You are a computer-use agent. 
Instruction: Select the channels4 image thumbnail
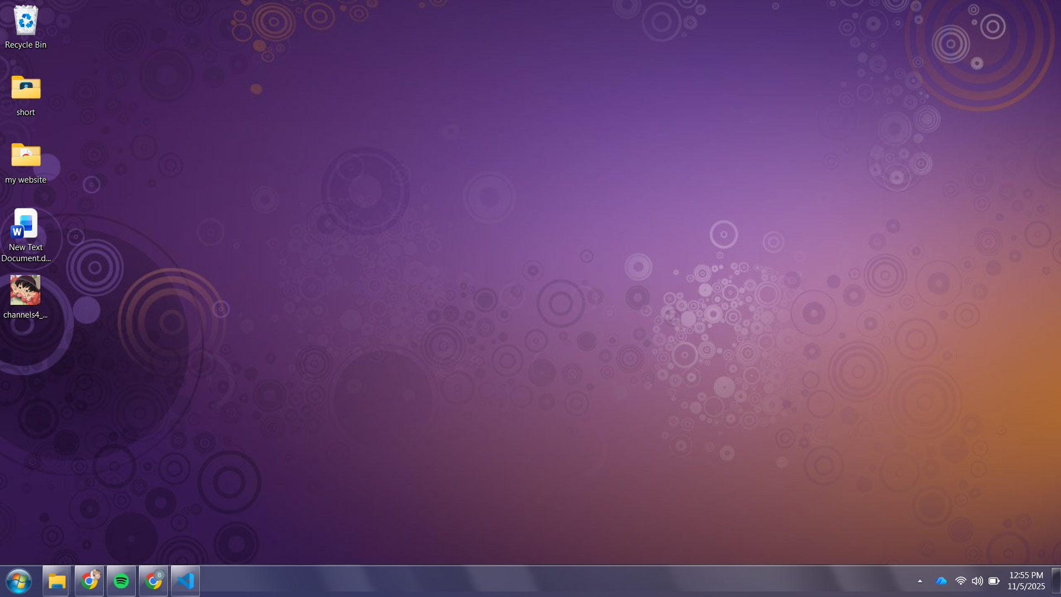pyautogui.click(x=25, y=290)
